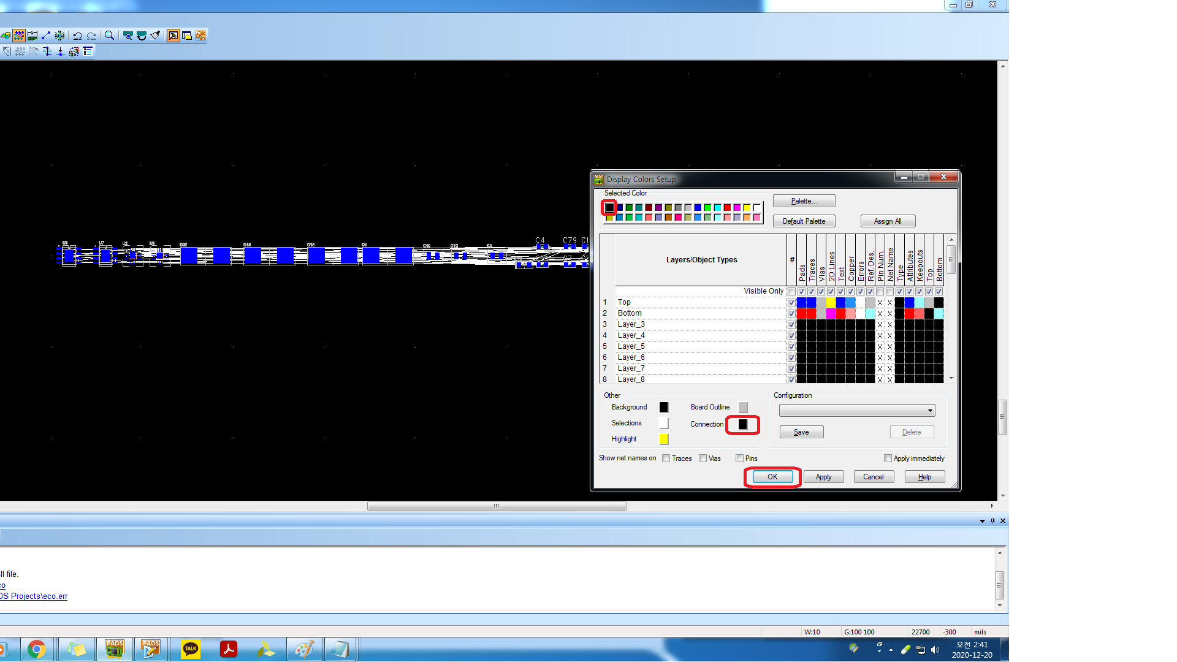Click the end-via arrow icon
1177x662 pixels.
tap(61, 51)
